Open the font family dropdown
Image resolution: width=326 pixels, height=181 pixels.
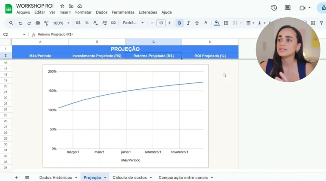[x=133, y=23]
